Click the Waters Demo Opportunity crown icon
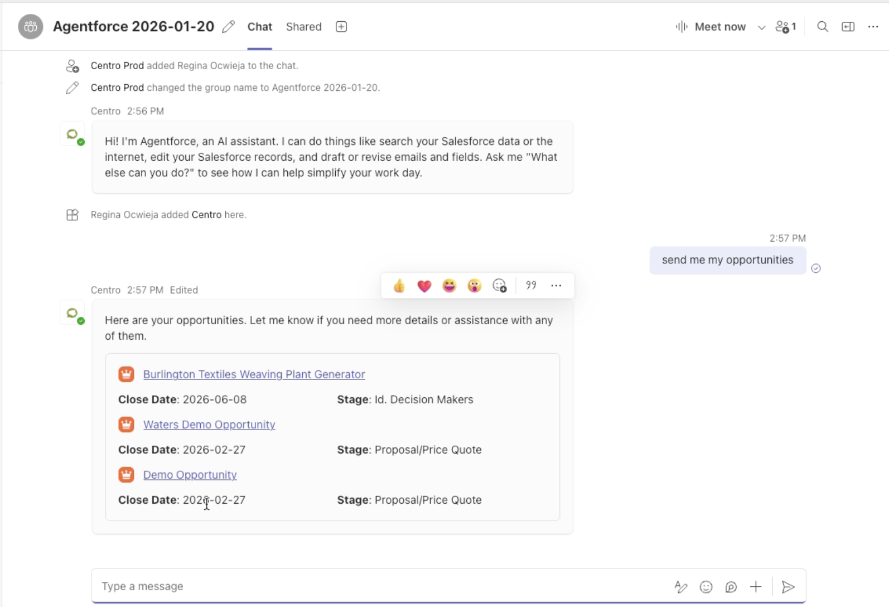 tap(127, 425)
